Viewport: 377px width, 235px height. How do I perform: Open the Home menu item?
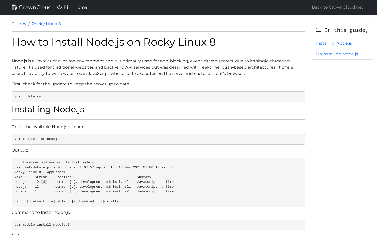click(x=81, y=7)
